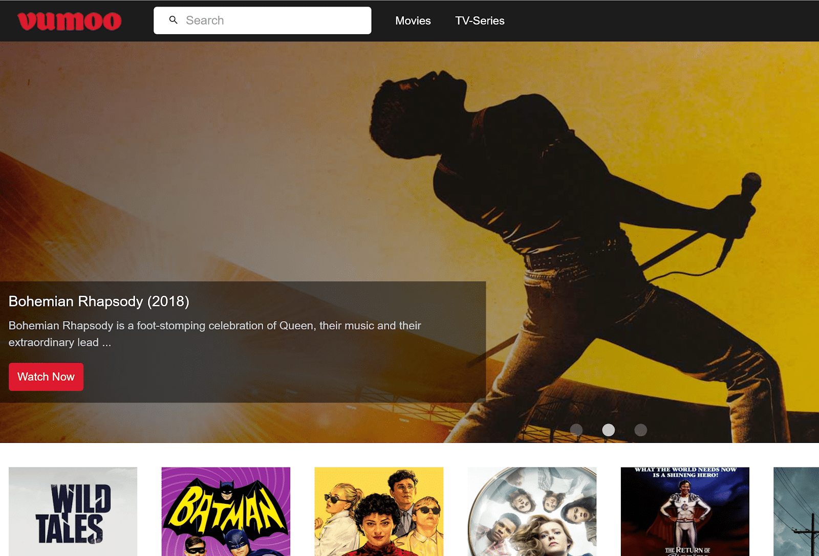Image resolution: width=819 pixels, height=556 pixels.
Task: Select the second carousel slide dot
Action: [x=609, y=430]
